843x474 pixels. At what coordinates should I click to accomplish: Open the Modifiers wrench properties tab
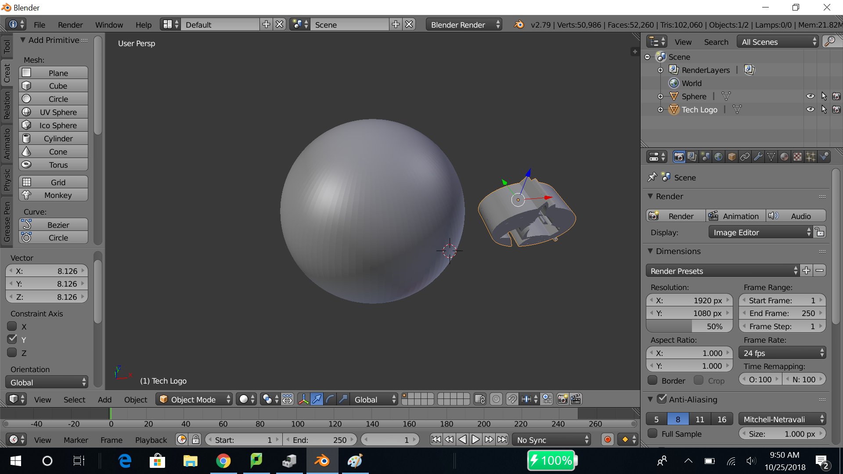(x=758, y=157)
